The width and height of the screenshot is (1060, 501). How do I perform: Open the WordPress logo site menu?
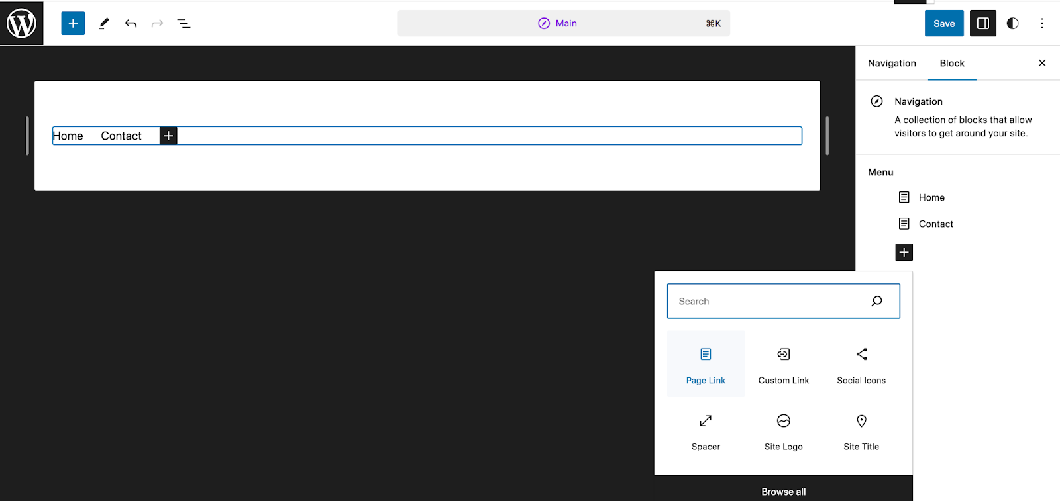click(21, 23)
